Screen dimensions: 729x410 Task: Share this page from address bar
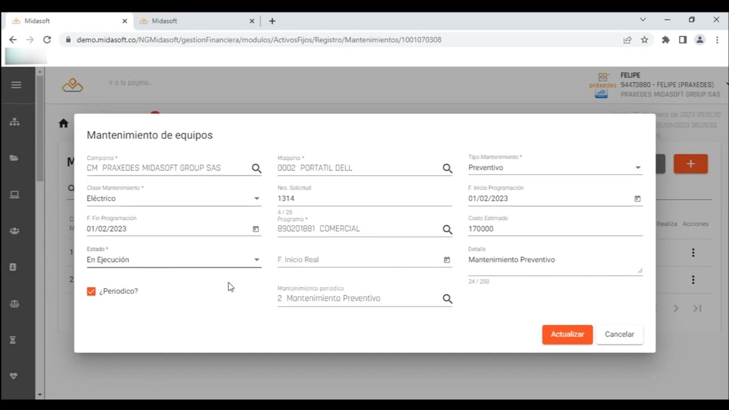[627, 40]
